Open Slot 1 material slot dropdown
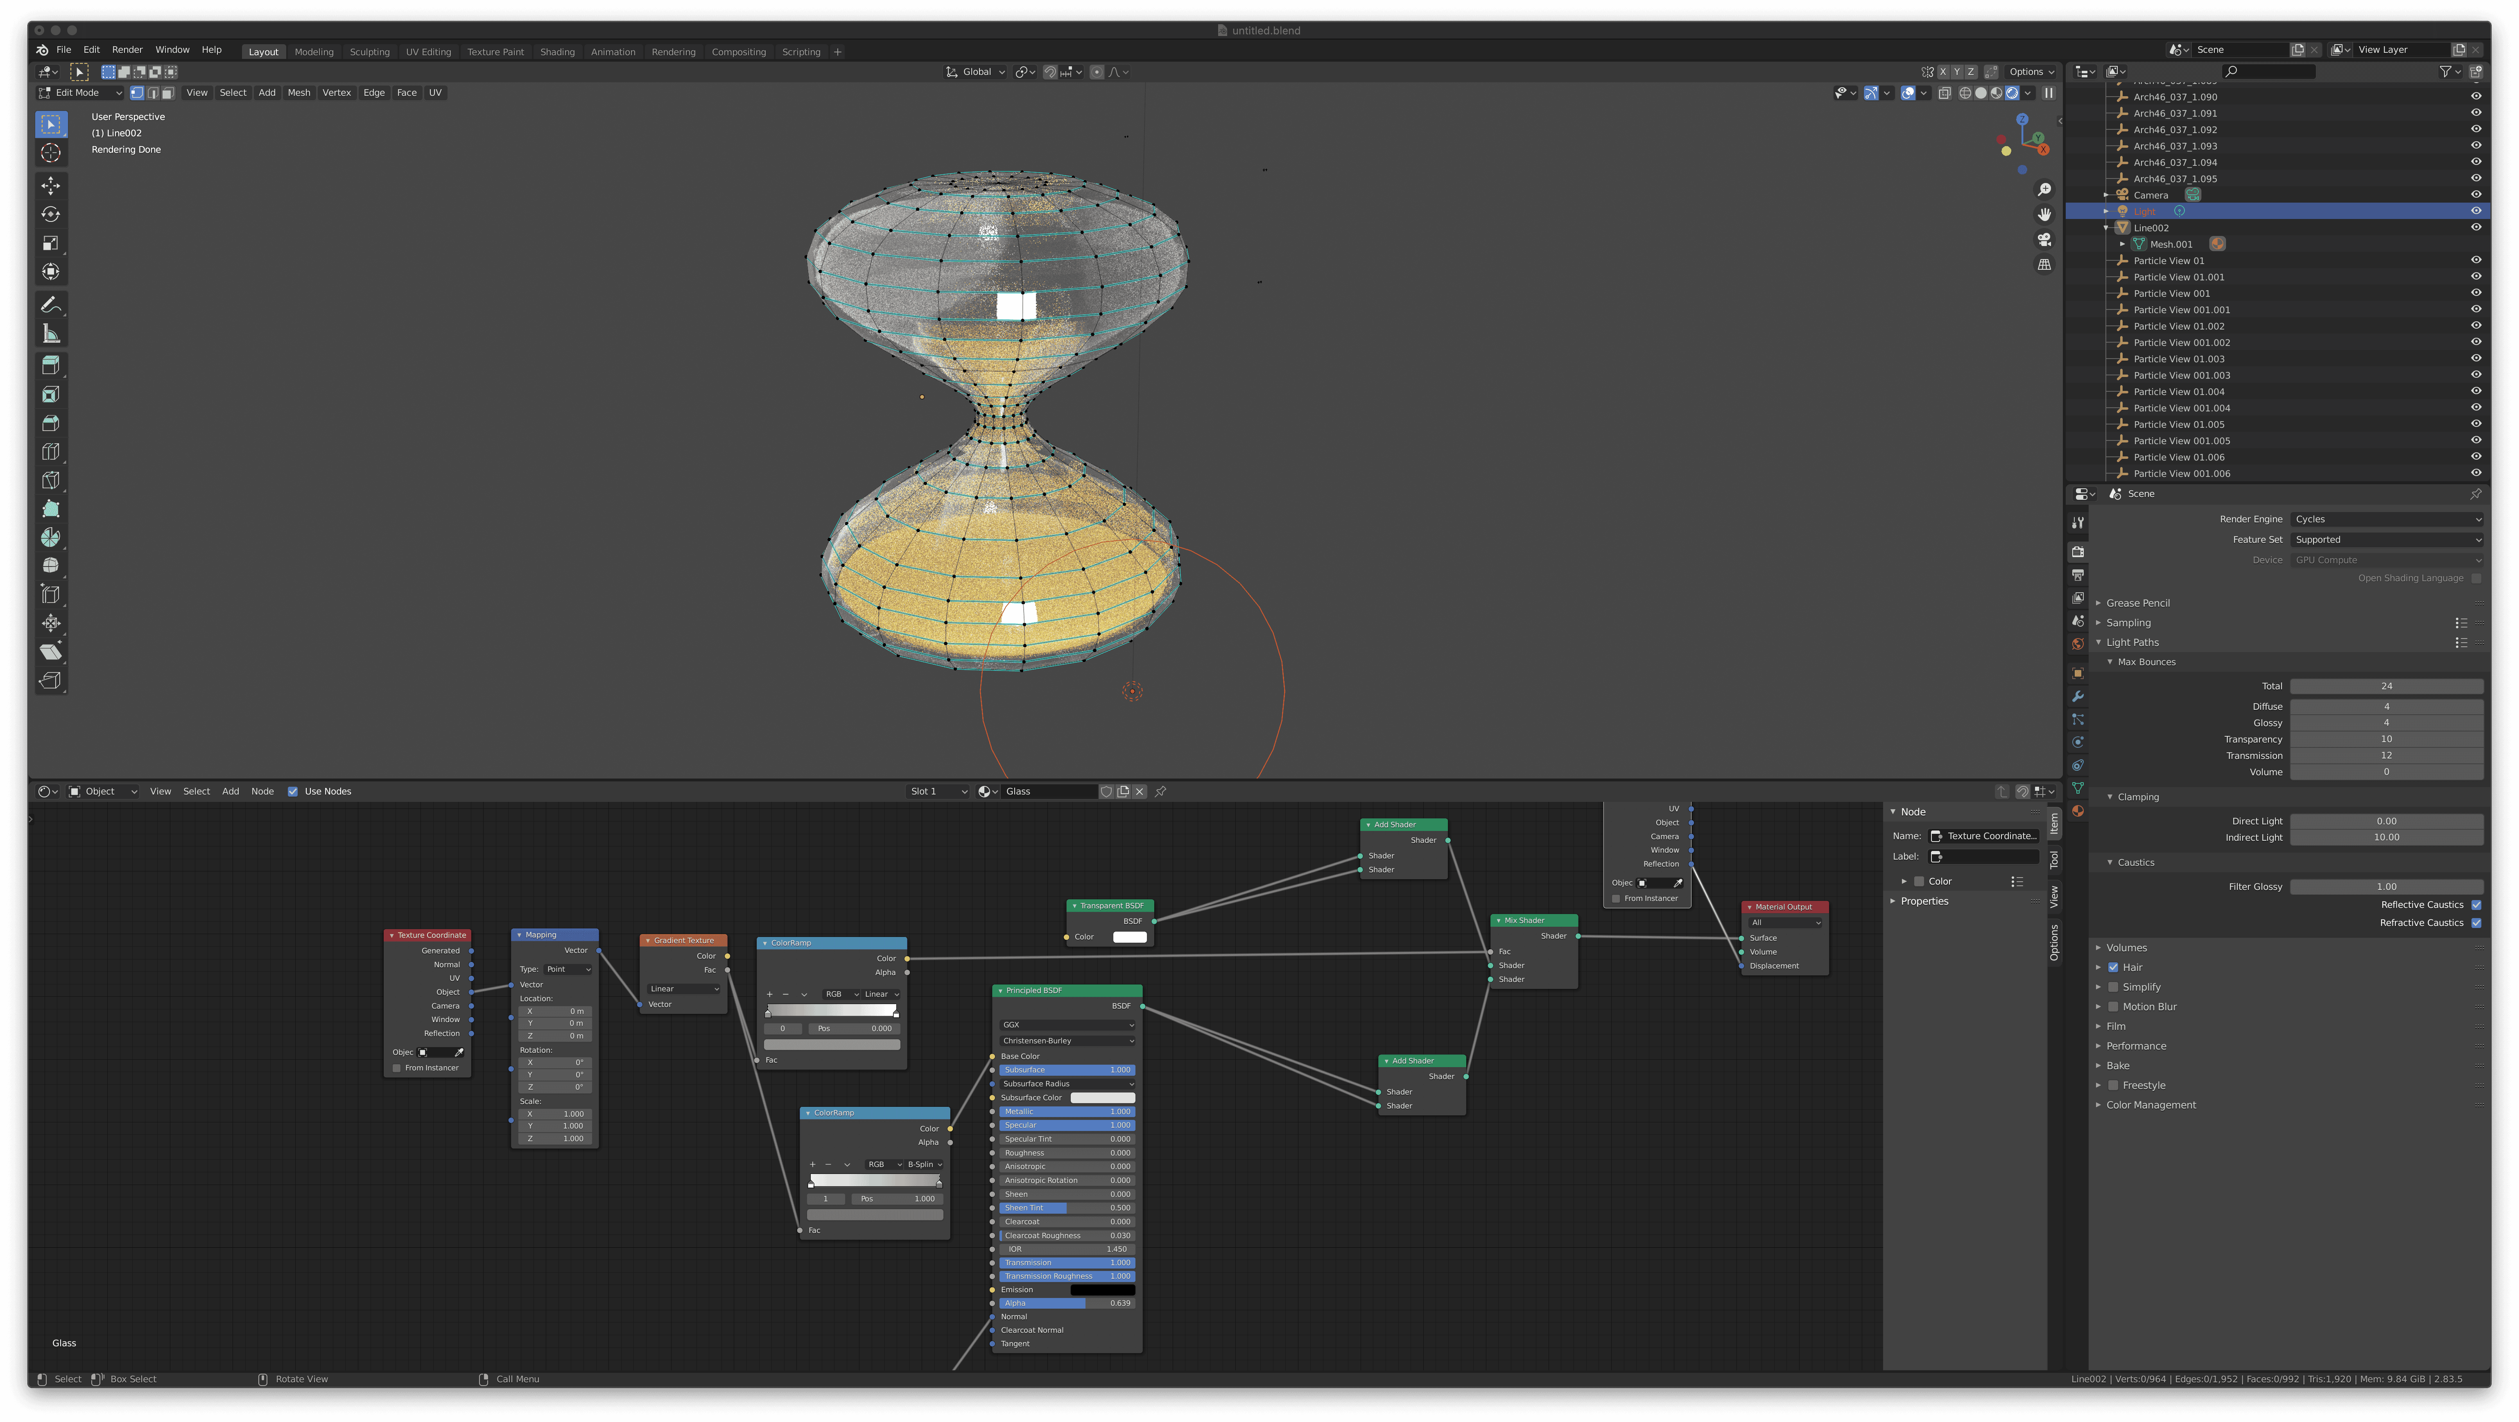 (x=937, y=792)
